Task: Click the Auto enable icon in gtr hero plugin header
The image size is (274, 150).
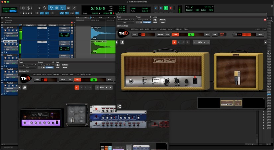Action: [57, 65]
